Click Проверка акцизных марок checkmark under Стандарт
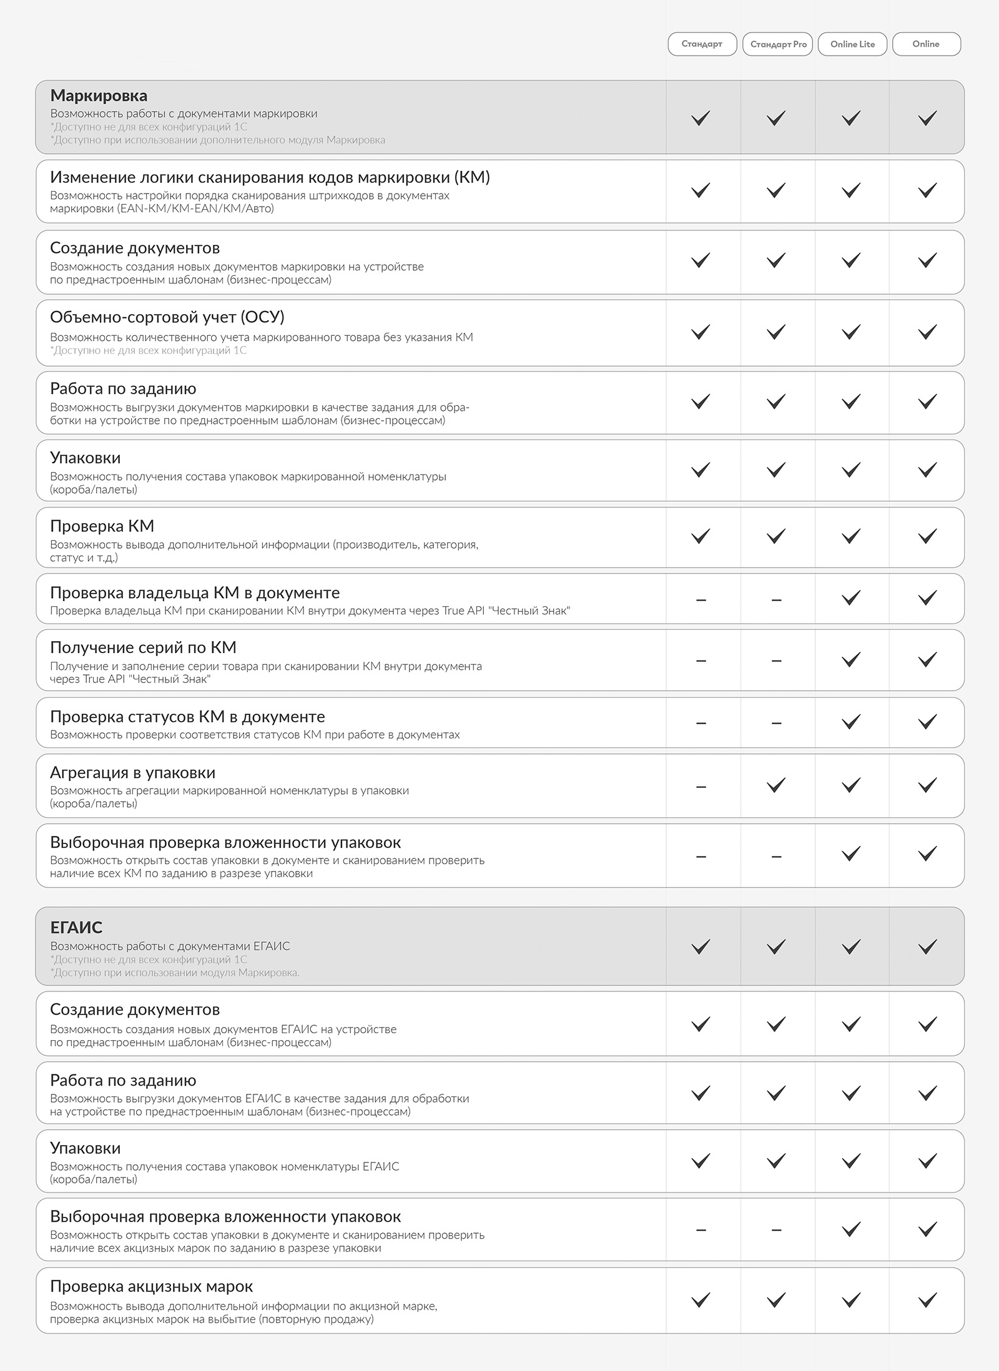The image size is (999, 1371). pyautogui.click(x=701, y=1300)
